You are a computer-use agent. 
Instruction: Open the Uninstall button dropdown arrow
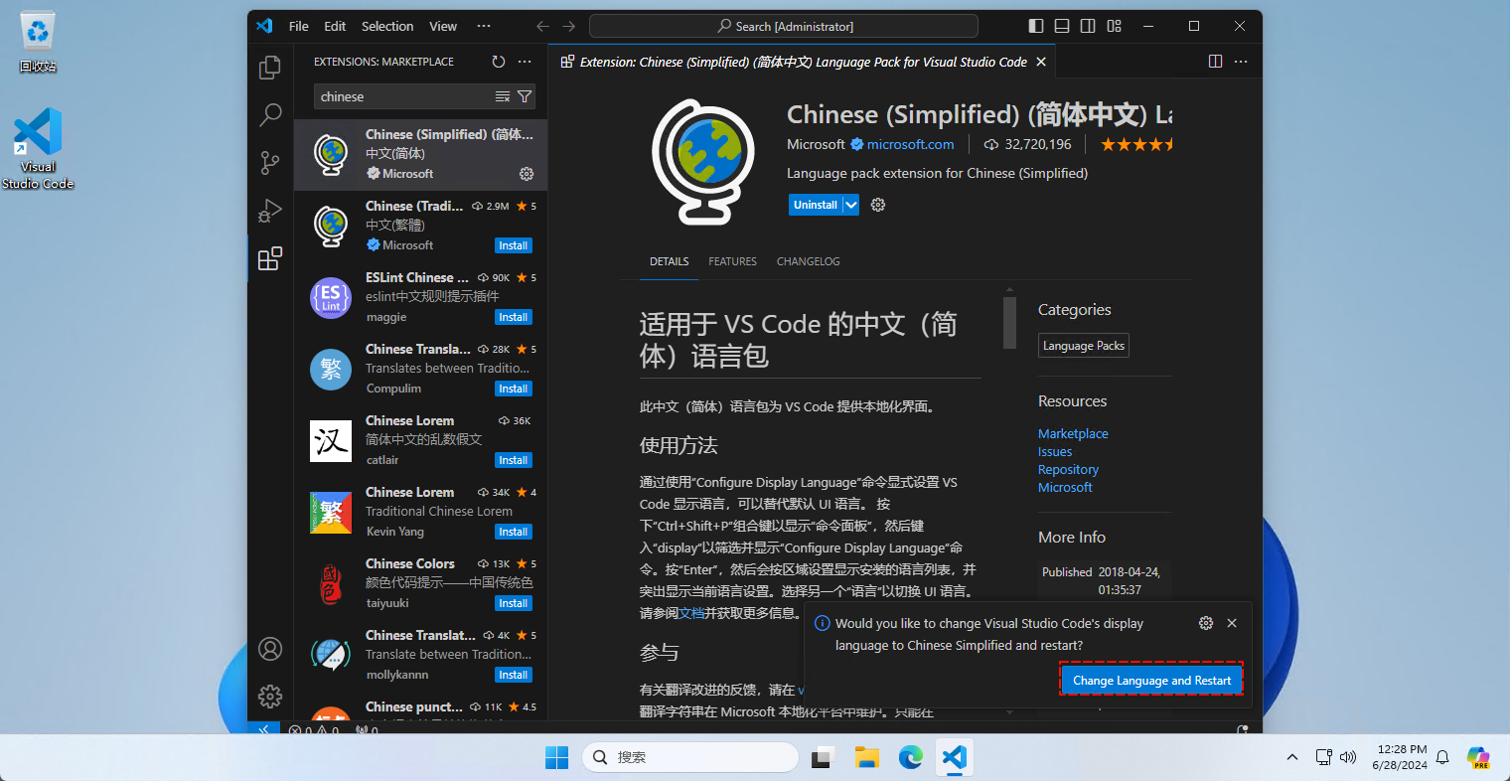[850, 205]
